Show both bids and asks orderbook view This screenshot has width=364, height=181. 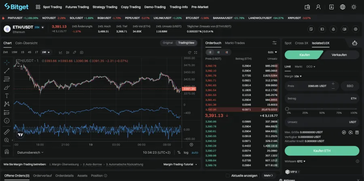tap(210, 52)
